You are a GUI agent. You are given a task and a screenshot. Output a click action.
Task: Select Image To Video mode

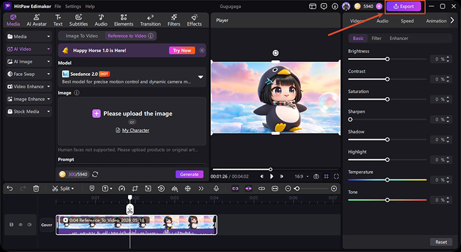[x=82, y=36]
